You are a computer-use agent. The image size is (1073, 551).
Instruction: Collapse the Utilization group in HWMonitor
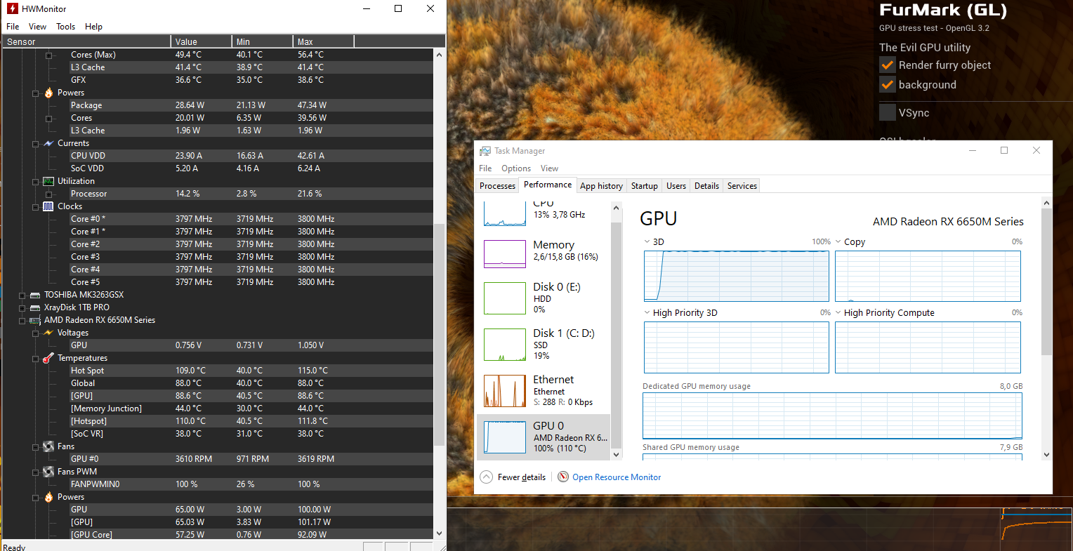point(35,182)
